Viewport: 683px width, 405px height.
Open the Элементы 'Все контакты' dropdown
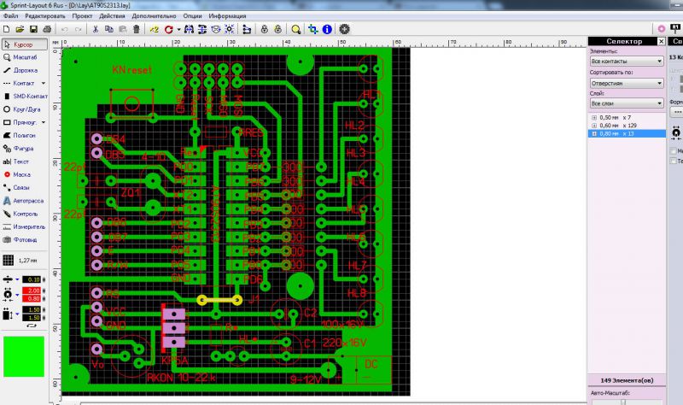click(x=627, y=62)
